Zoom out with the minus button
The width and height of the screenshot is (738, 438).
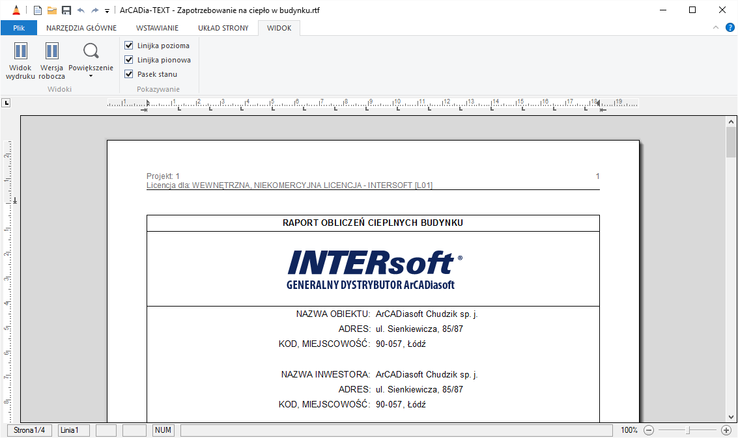[x=649, y=430]
